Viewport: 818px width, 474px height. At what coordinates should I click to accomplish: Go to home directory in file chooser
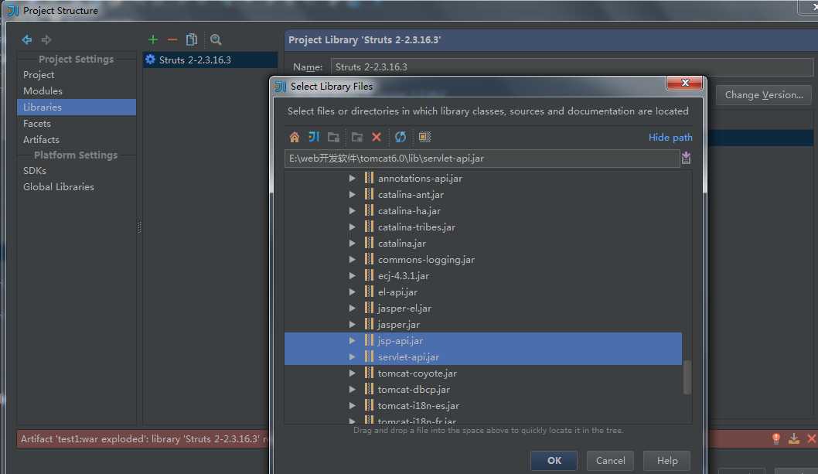(295, 138)
